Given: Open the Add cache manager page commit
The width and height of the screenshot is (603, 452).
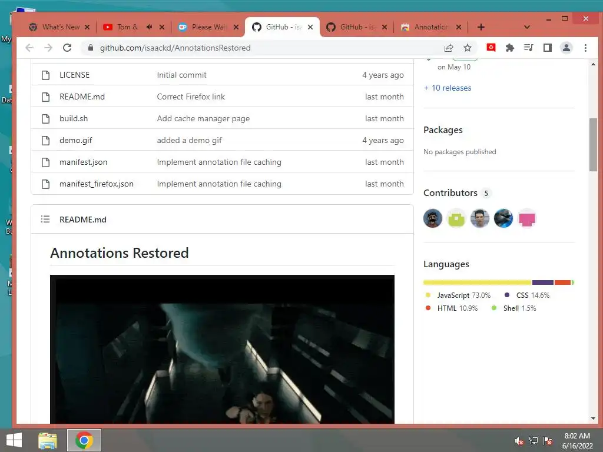Looking at the screenshot, I should coord(203,118).
